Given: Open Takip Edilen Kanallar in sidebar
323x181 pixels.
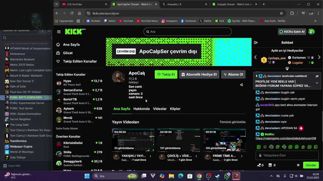Looking at the screenshot, I should [x=76, y=61].
